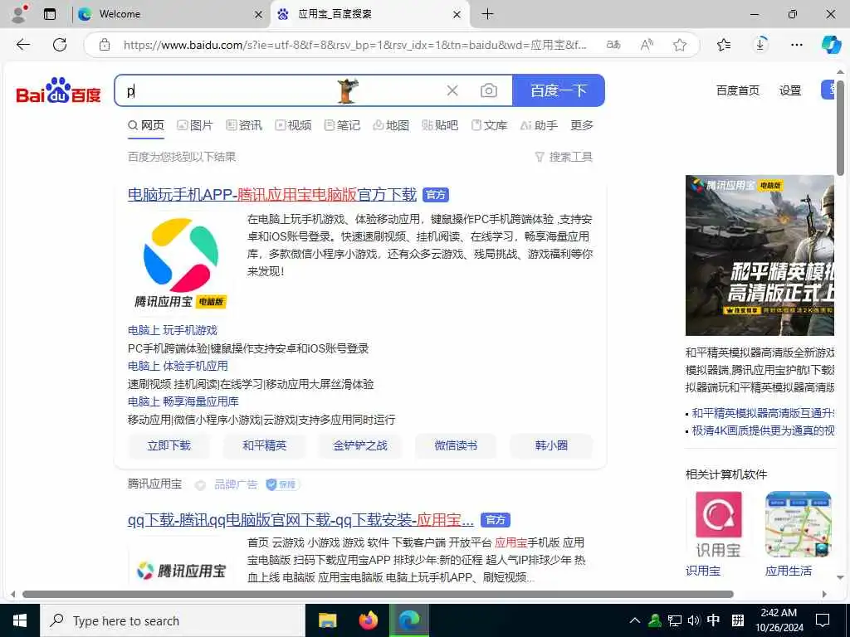Viewport: 850px width, 637px height.
Task: Open the tab actions menu icon
Action: point(50,14)
